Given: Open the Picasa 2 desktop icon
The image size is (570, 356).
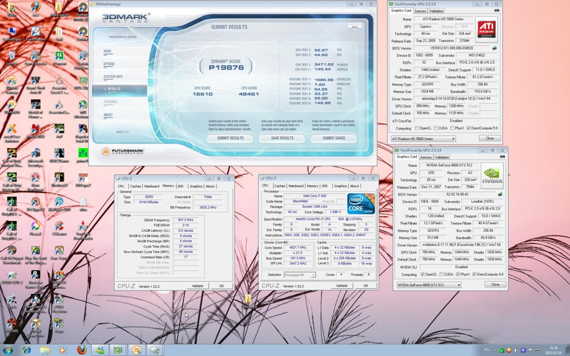Looking at the screenshot, I should point(36,229).
